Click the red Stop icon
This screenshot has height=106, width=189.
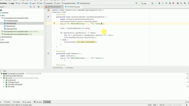pyautogui.click(x=173, y=3)
